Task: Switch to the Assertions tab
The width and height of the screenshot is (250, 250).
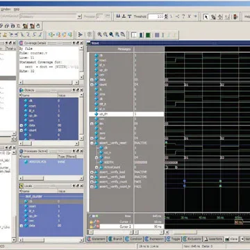Action: 213,239
